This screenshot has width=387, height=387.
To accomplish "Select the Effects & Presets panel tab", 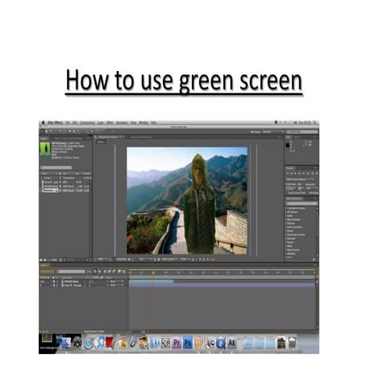I will click(x=294, y=198).
